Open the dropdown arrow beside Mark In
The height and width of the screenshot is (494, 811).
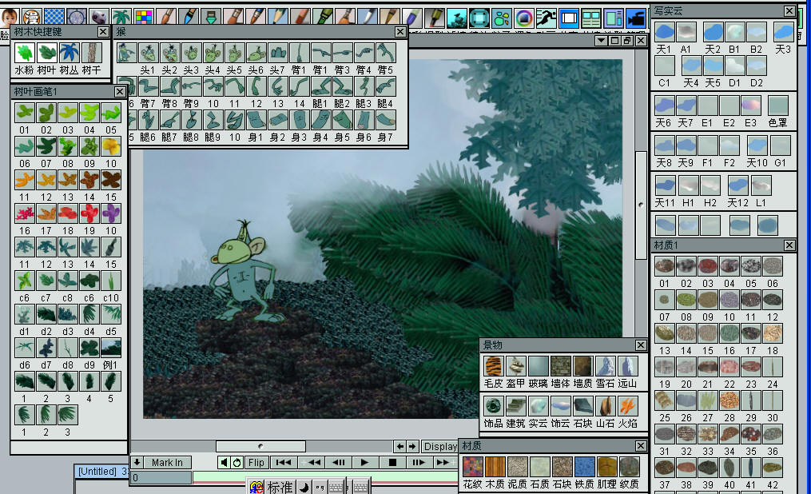coord(137,463)
